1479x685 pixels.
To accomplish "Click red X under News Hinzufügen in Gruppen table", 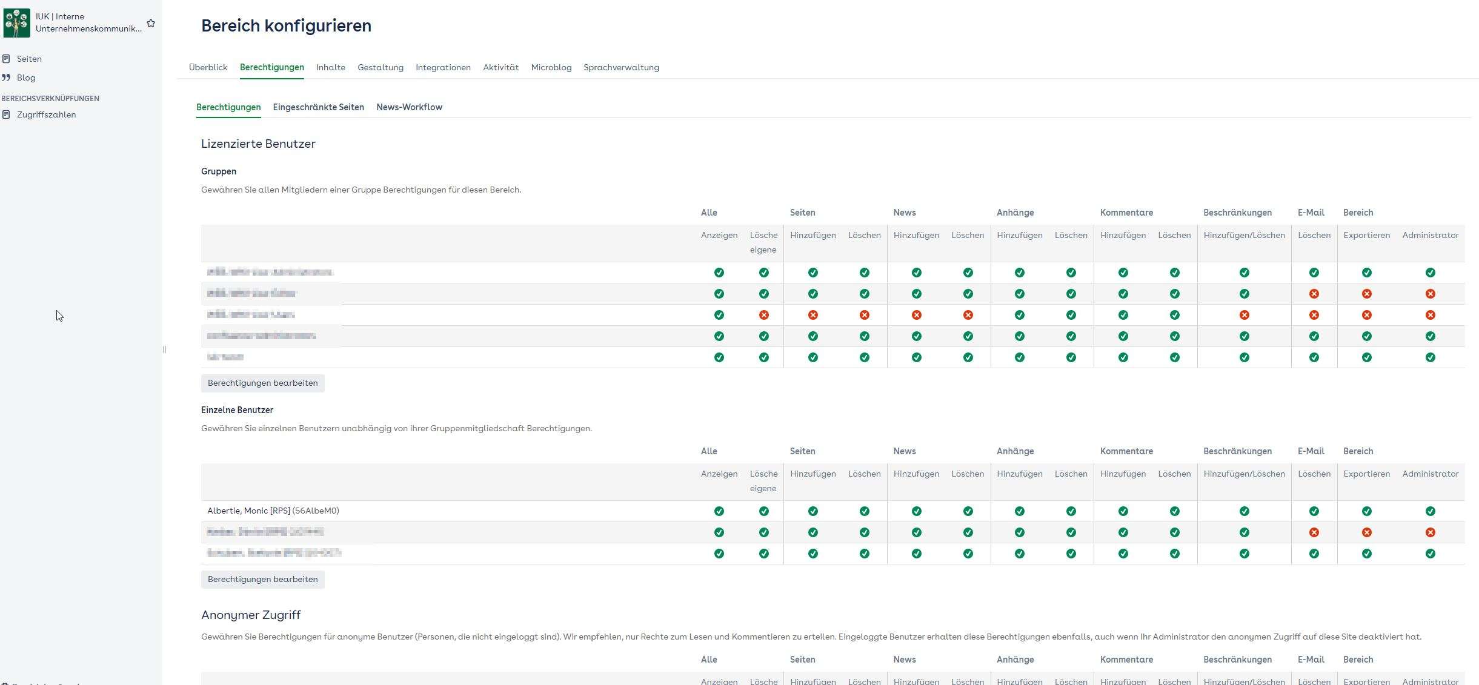I will coord(917,315).
